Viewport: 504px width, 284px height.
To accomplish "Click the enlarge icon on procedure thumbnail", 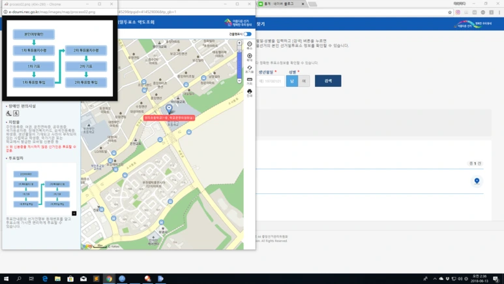I will (x=74, y=213).
